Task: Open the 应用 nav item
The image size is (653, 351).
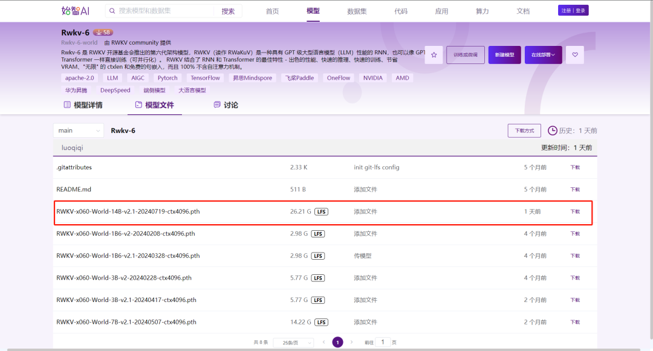Action: pos(442,11)
